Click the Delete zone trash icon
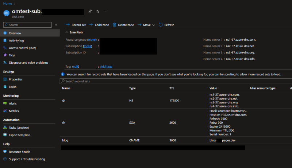292x168 pixels. tap(114, 25)
